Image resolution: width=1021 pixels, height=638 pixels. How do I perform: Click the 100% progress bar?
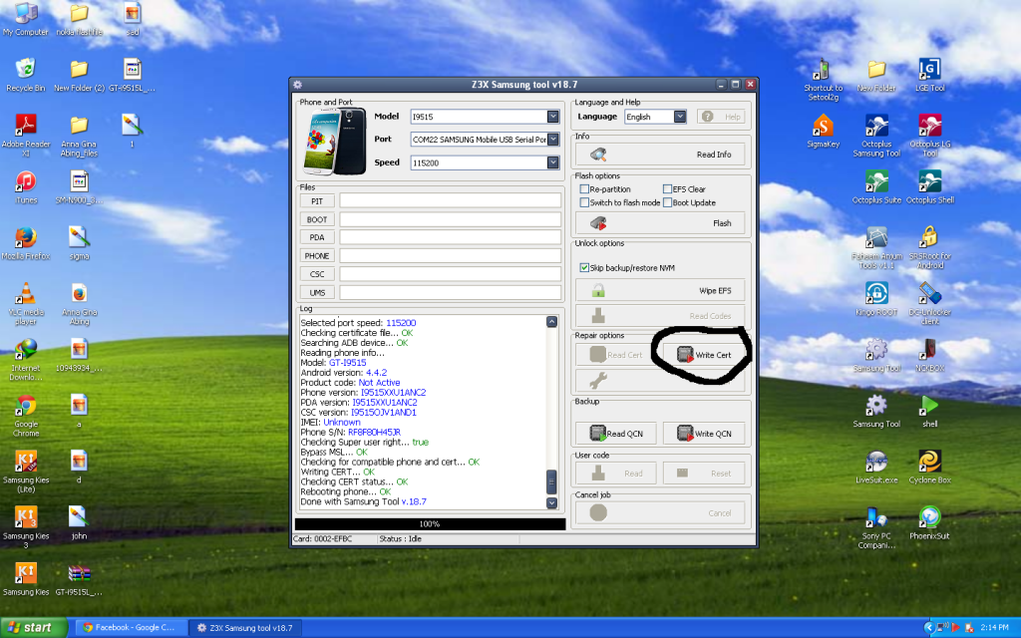pyautogui.click(x=430, y=524)
